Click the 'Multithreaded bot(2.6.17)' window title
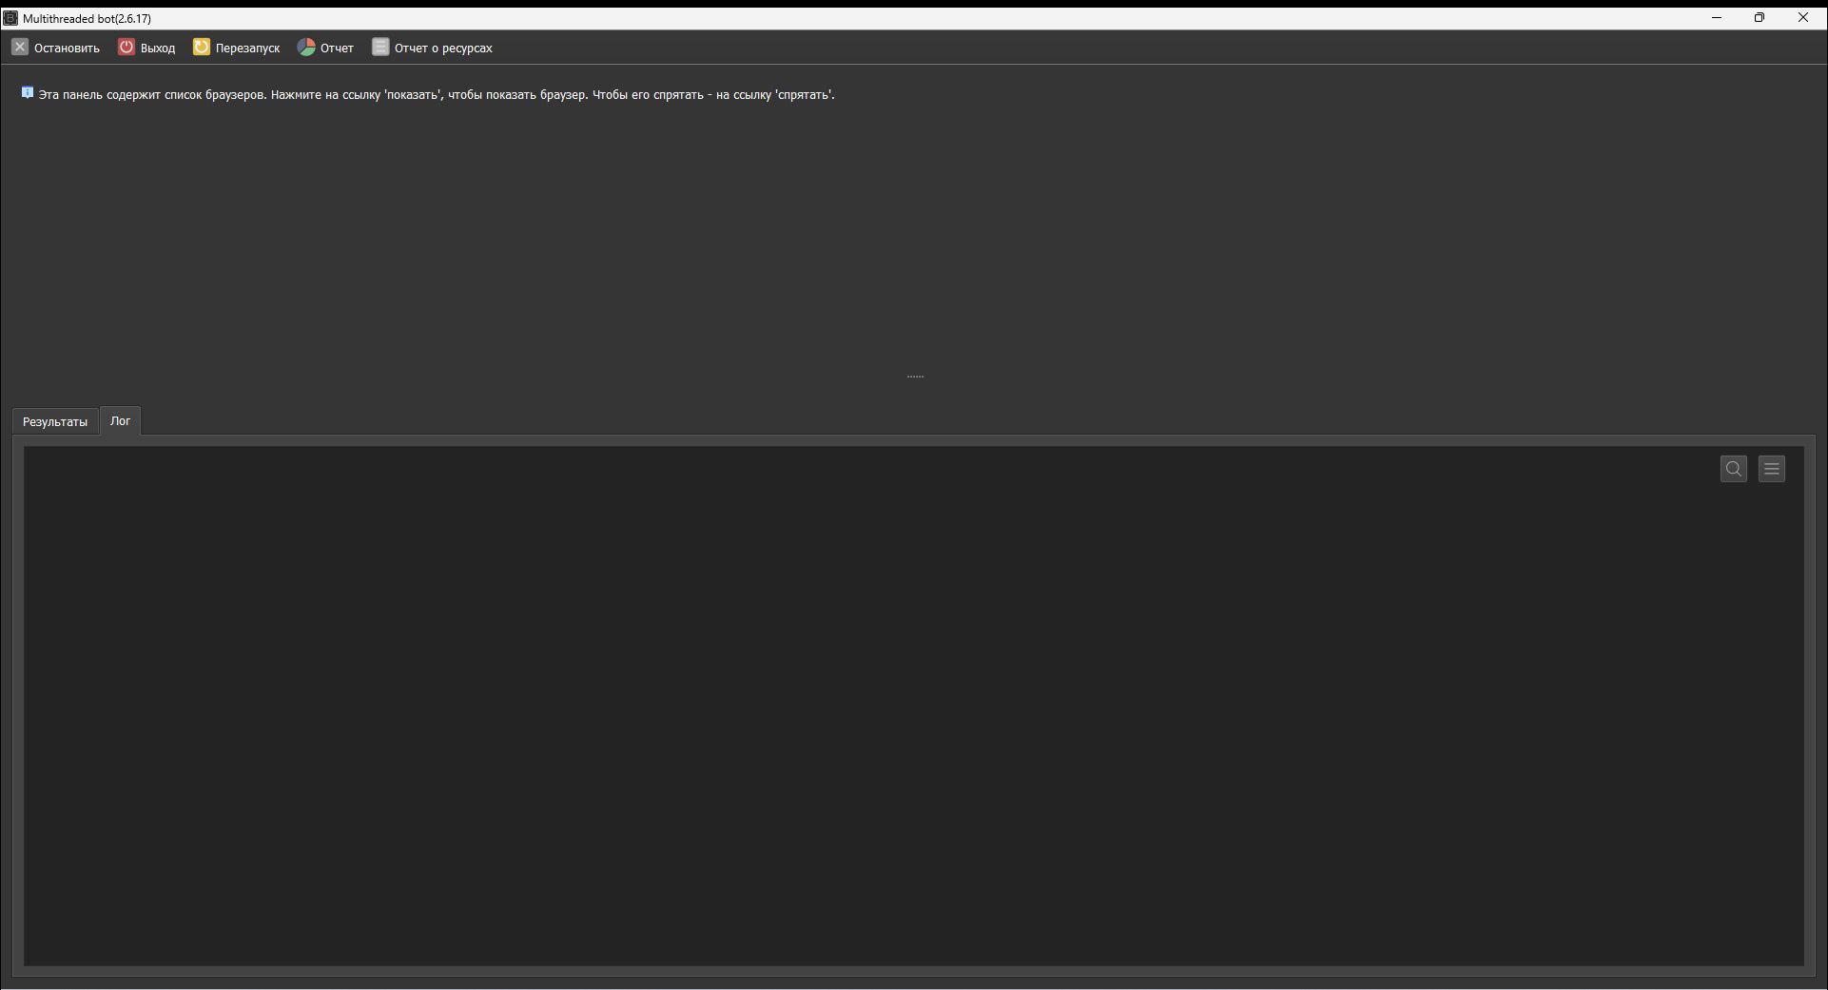The height and width of the screenshot is (990, 1828). (x=88, y=18)
